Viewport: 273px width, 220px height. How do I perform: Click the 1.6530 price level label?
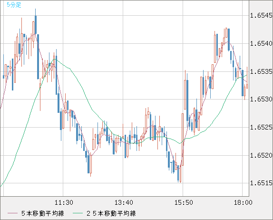point(261,100)
